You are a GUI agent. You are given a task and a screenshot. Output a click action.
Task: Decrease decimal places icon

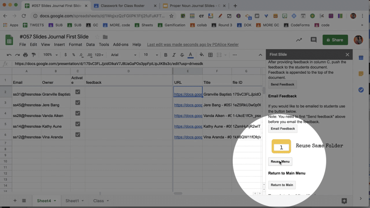(81, 55)
